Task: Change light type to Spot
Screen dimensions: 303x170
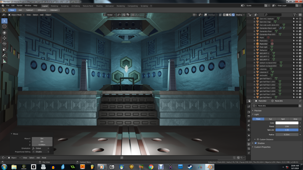Action: coord(283,119)
